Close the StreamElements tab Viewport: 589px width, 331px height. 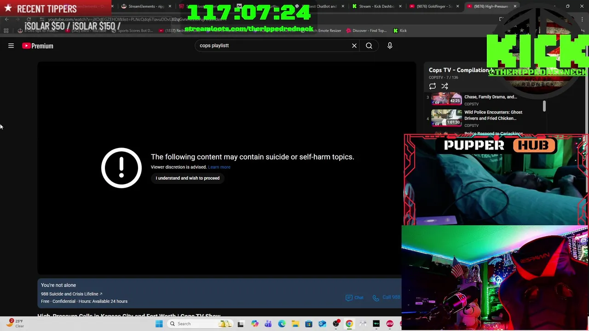pyautogui.click(x=170, y=6)
